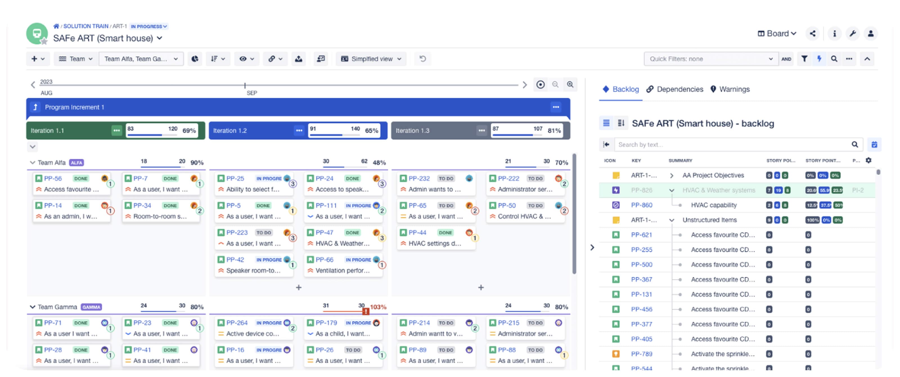The width and height of the screenshot is (900, 377).
Task: Switch to the Warnings tab
Action: 730,89
